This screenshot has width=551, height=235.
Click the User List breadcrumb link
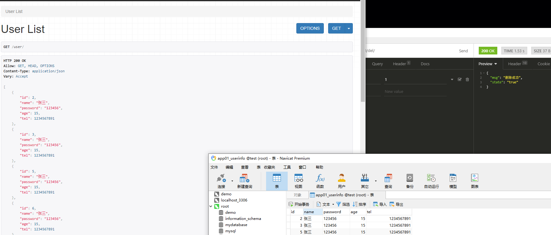coord(14,11)
